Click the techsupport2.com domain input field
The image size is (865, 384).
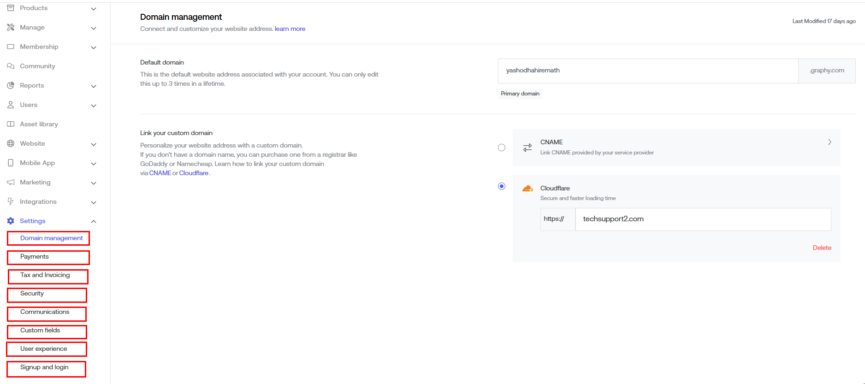703,219
